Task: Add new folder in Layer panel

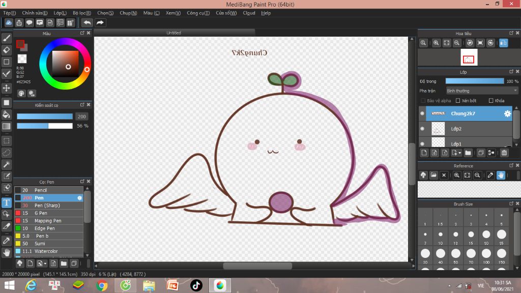Action: click(x=468, y=153)
